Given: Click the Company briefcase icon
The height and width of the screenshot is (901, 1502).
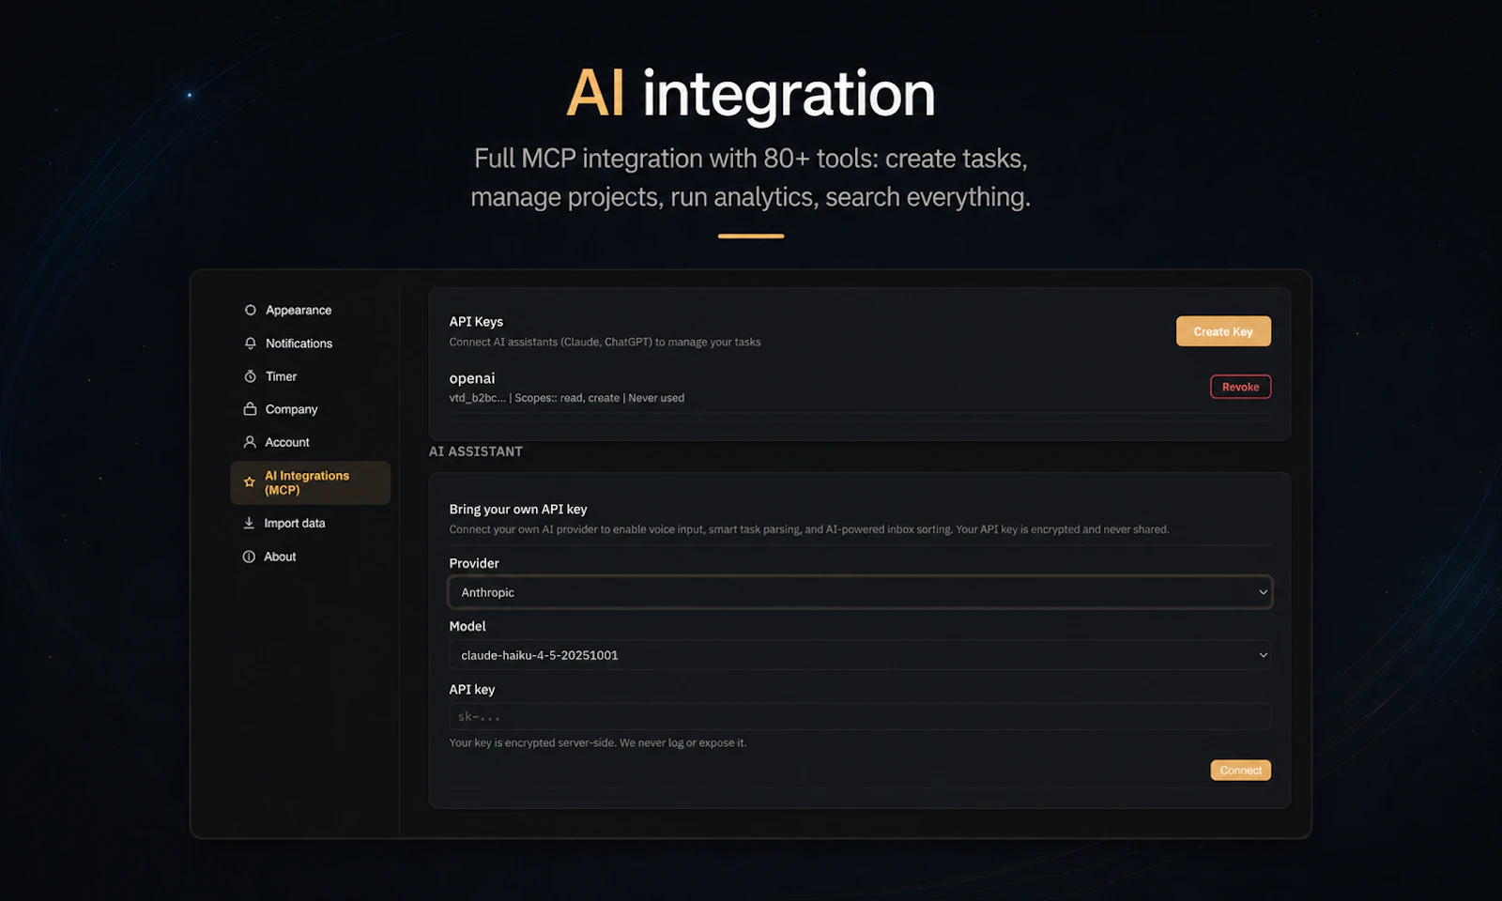Looking at the screenshot, I should point(250,409).
